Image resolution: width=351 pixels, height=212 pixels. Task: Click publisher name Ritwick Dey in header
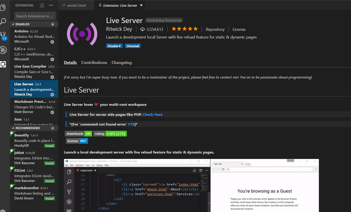[119, 29]
